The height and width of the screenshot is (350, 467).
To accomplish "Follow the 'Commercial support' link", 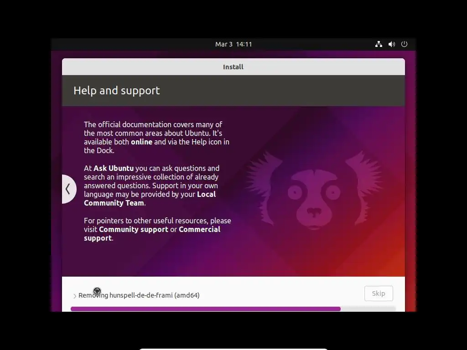I will click(x=152, y=234).
